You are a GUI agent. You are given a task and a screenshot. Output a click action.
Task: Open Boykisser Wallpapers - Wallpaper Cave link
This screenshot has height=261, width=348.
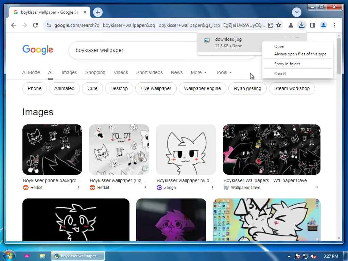(x=265, y=181)
